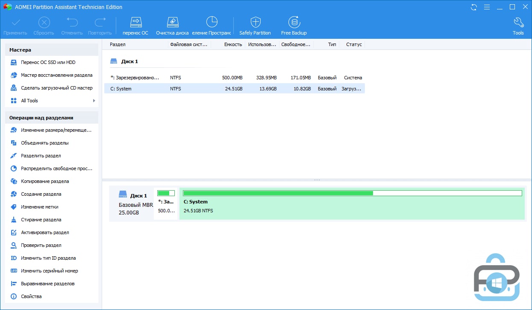Click Разделить раздел operation
This screenshot has width=532, height=310.
[41, 156]
